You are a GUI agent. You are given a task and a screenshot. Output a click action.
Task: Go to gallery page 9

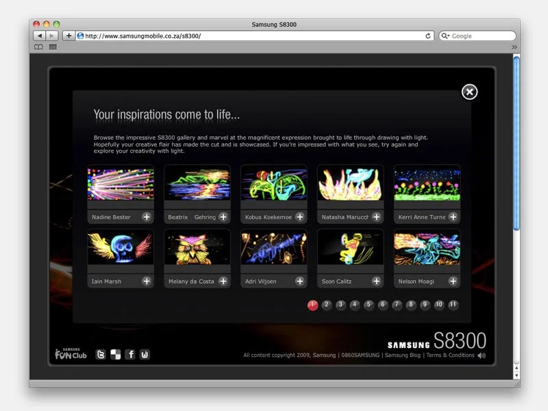pos(425,305)
